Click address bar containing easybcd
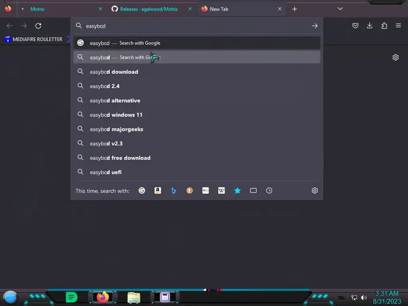The height and width of the screenshot is (306, 408). point(196,26)
